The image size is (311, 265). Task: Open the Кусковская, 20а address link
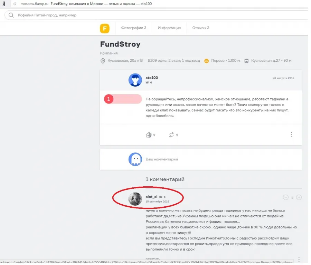[154, 60]
